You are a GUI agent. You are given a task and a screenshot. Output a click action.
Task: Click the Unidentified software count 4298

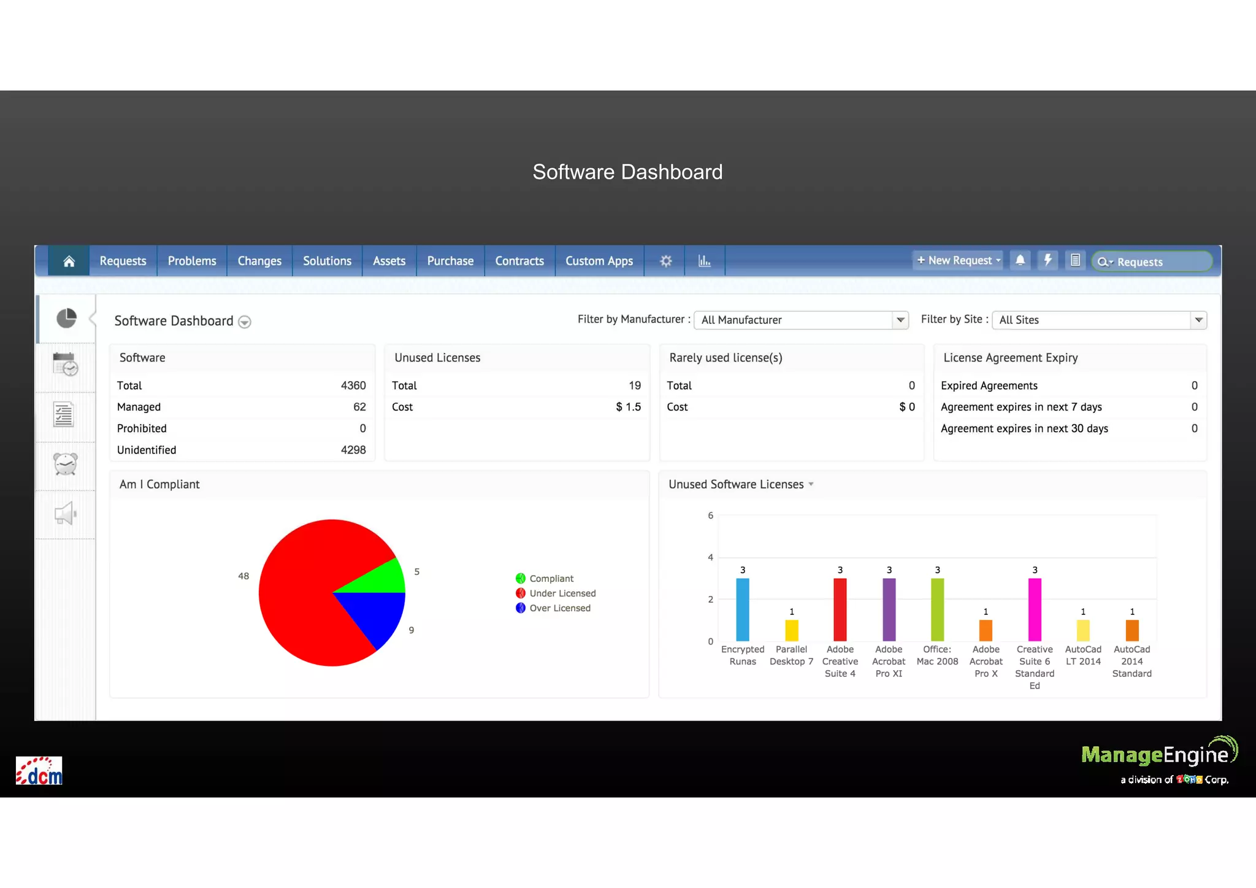tap(353, 450)
